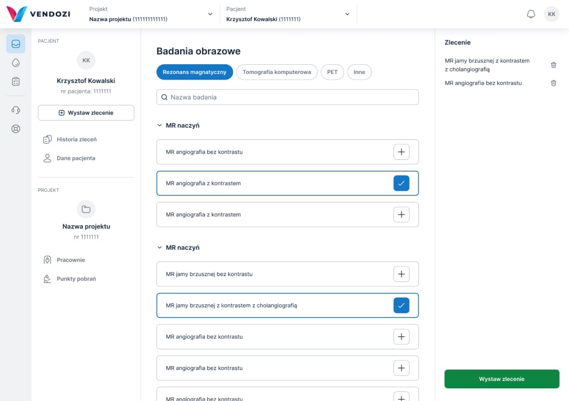Open the KK user avatar menu
Image resolution: width=569 pixels, height=401 pixels.
[551, 14]
